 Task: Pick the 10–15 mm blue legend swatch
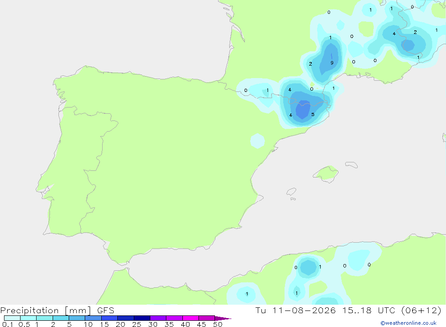93,318
